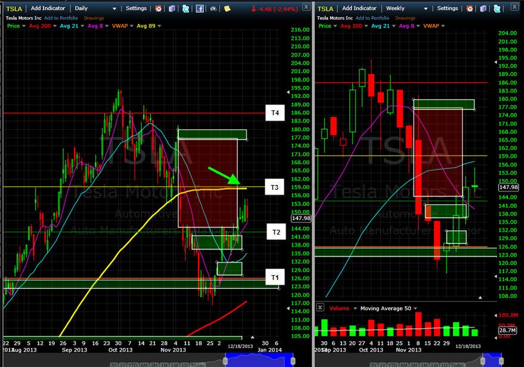Open the alarm clock icon in Weekly chart
524x367 pixels.
470,8
